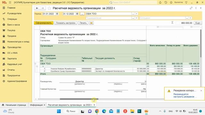The width and height of the screenshot is (205, 115).
Task: Click the Сформировать button
Action: tap(44, 23)
